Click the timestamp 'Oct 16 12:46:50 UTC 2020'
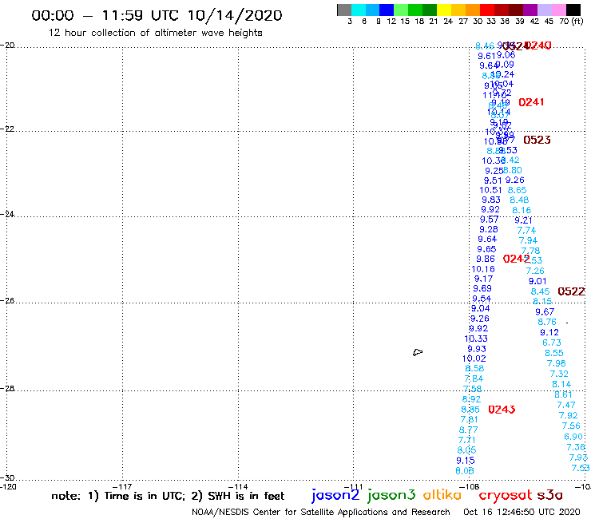 (x=522, y=512)
